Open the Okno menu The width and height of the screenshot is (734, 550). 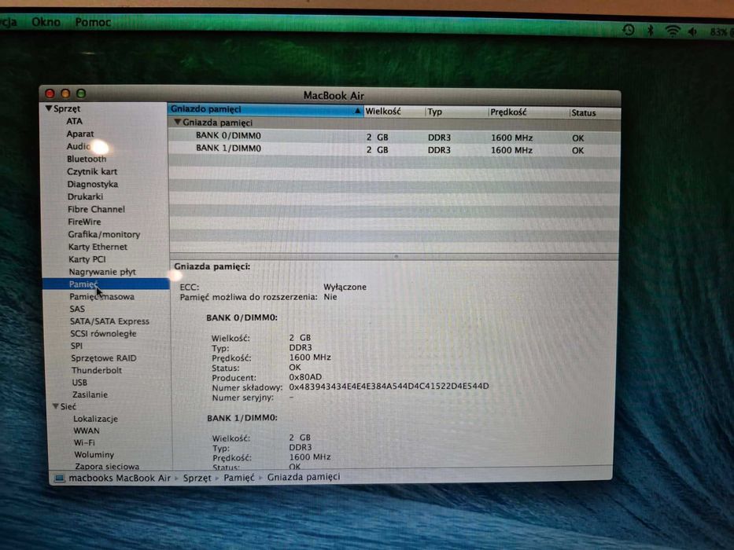[x=46, y=22]
